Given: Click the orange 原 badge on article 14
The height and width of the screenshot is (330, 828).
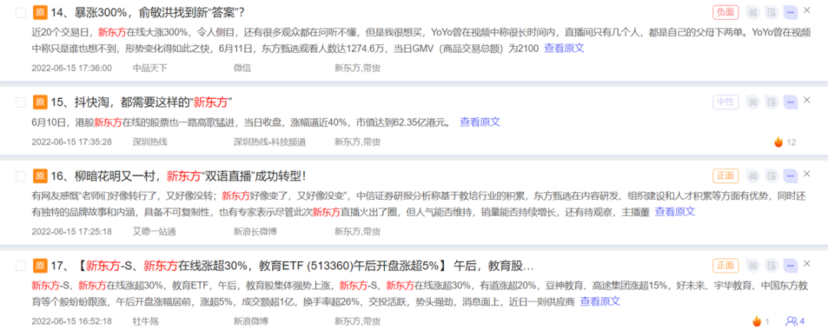Looking at the screenshot, I should 40,12.
